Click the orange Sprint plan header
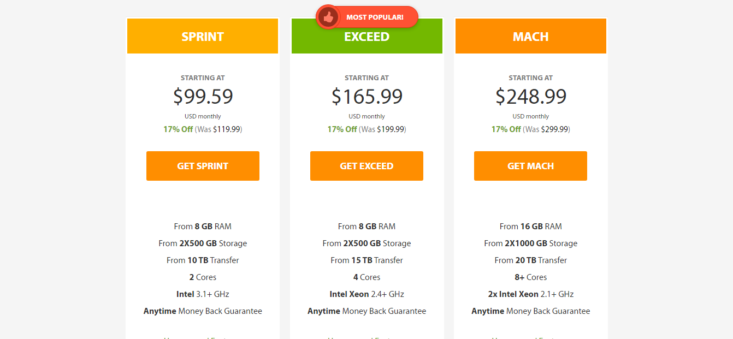 pos(203,36)
